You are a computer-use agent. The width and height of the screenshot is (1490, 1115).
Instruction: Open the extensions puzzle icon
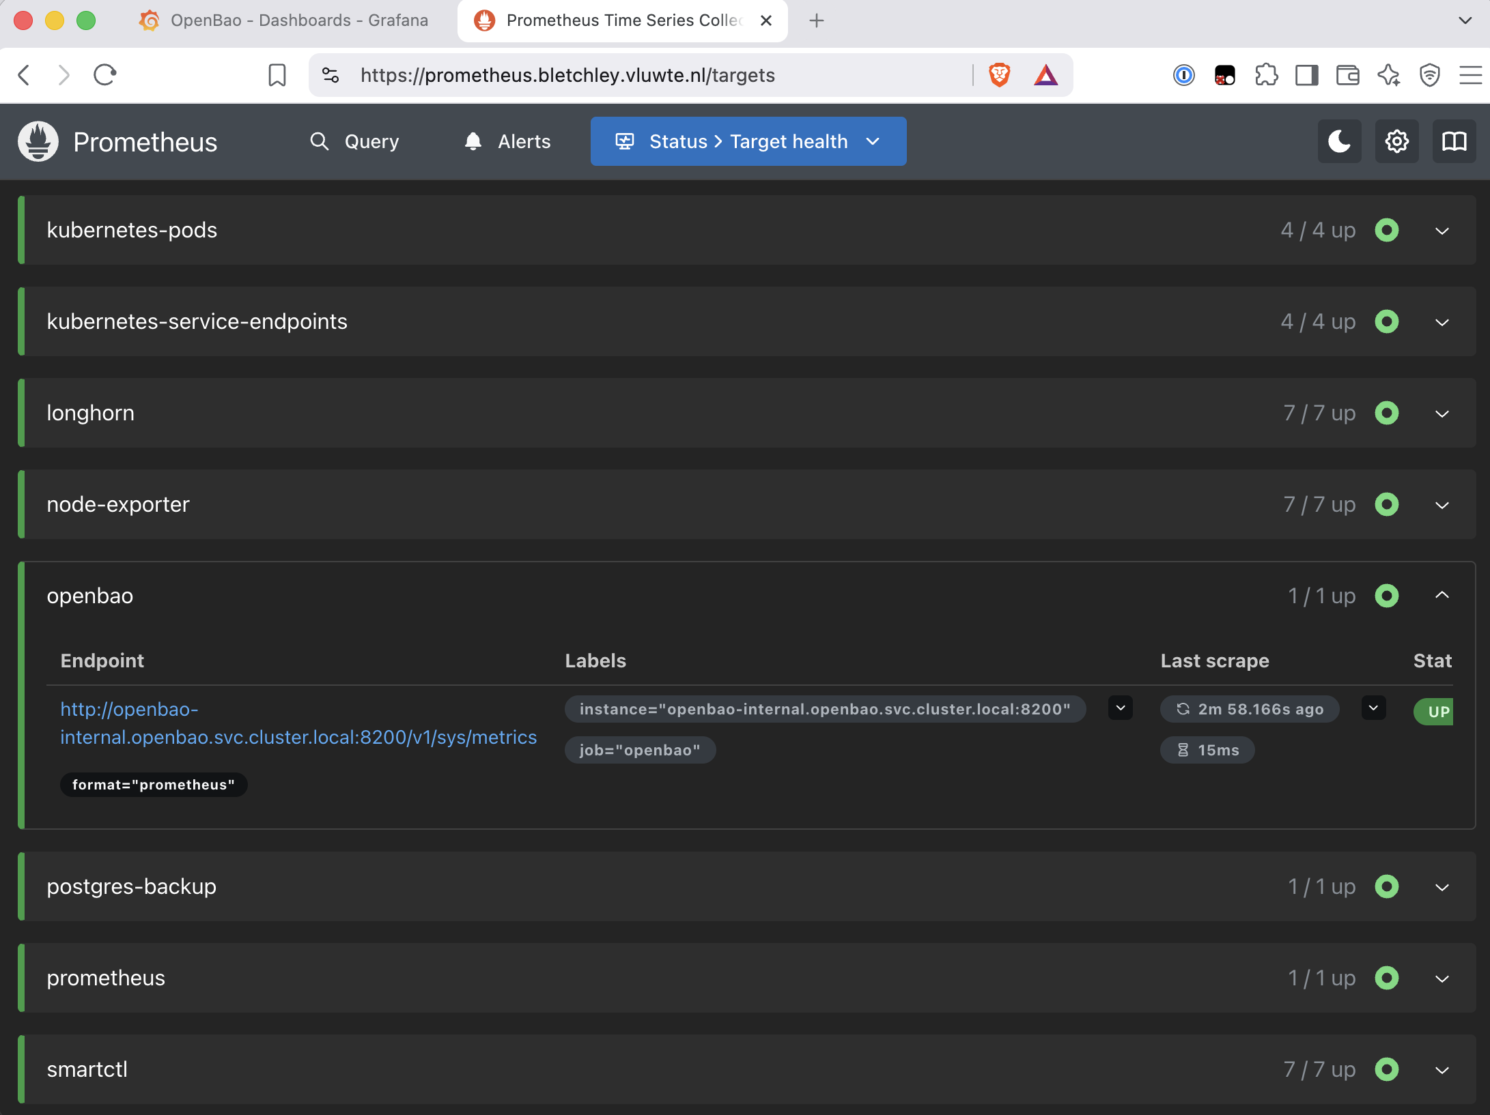(1266, 75)
